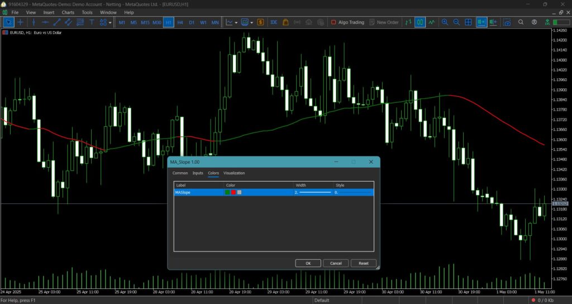Switch to the H4 timeframe
Viewport: 572px width, 304px height.
pyautogui.click(x=180, y=22)
